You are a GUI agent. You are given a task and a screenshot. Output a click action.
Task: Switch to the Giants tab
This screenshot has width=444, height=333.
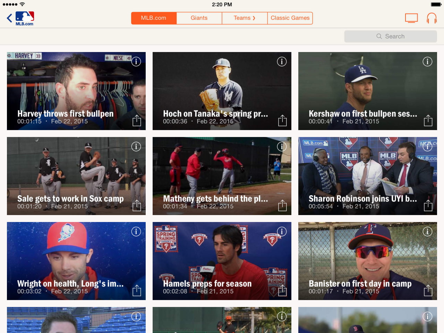tap(199, 18)
